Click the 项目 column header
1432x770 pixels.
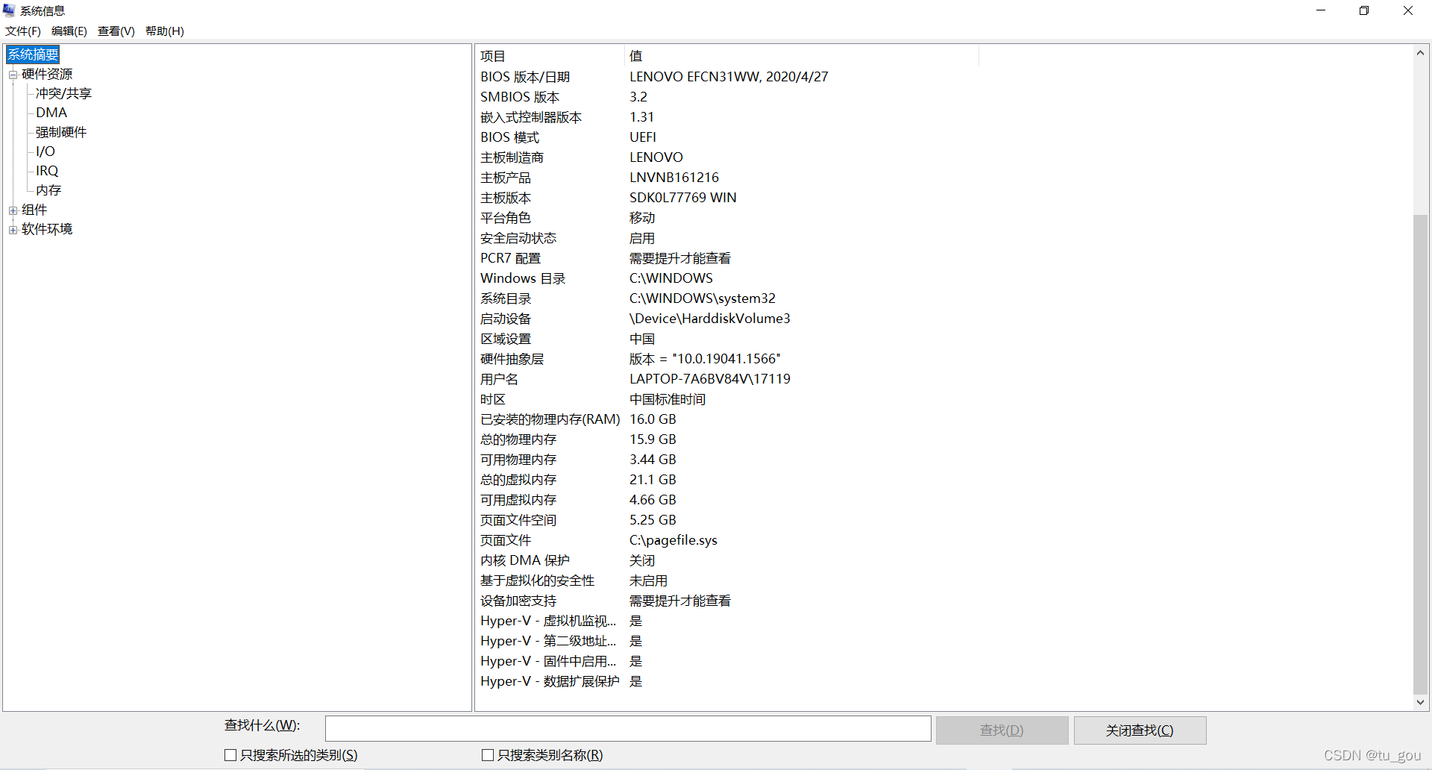(x=550, y=56)
